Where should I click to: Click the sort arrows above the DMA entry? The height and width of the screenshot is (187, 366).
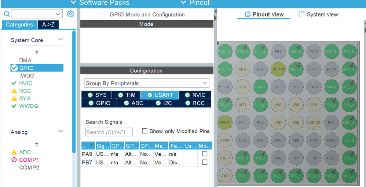(x=37, y=53)
